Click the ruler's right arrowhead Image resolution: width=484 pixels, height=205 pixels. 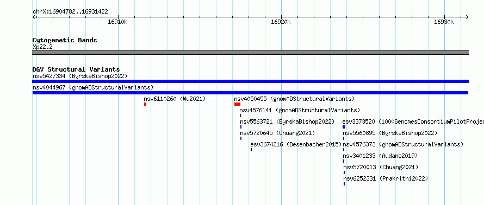coord(467,17)
